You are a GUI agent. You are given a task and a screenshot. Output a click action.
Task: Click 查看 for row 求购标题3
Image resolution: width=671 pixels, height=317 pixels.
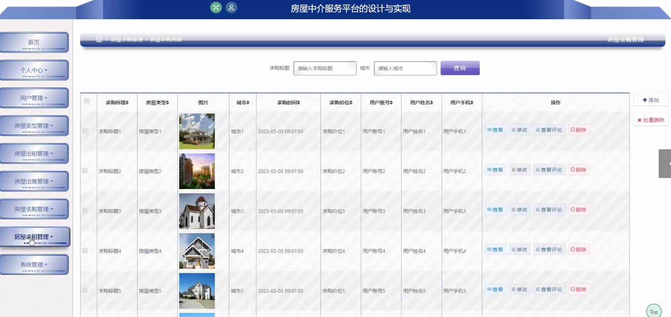click(495, 209)
